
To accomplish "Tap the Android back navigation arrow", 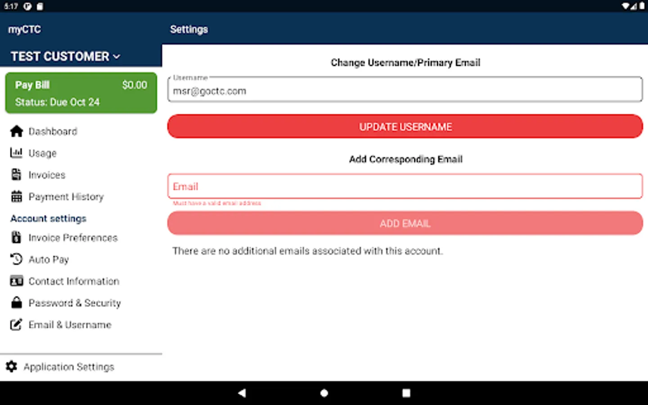I will pyautogui.click(x=242, y=392).
